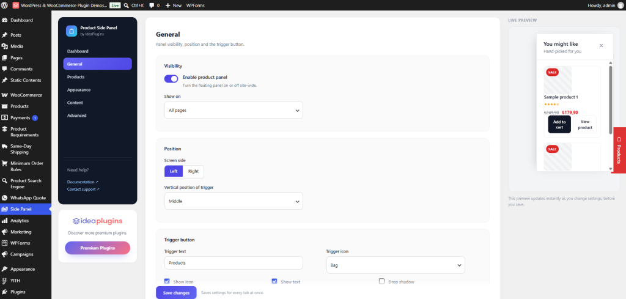Enable the Drop shadow checkbox

pos(381,281)
